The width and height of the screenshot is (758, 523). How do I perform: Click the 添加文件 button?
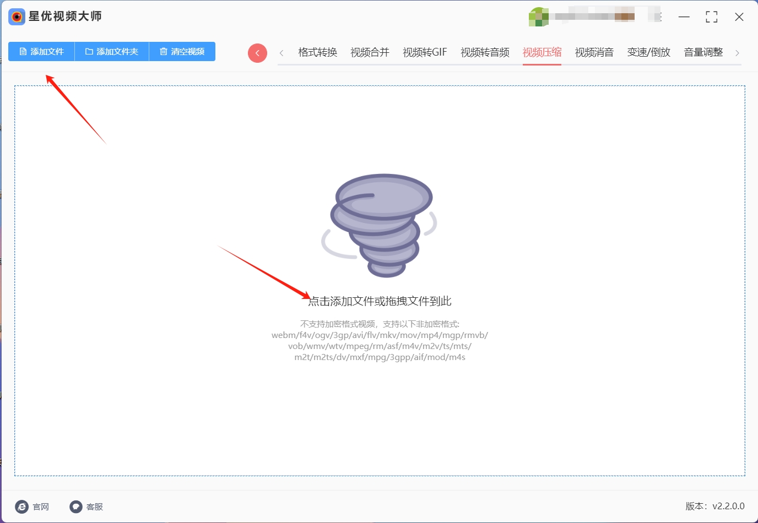click(41, 52)
